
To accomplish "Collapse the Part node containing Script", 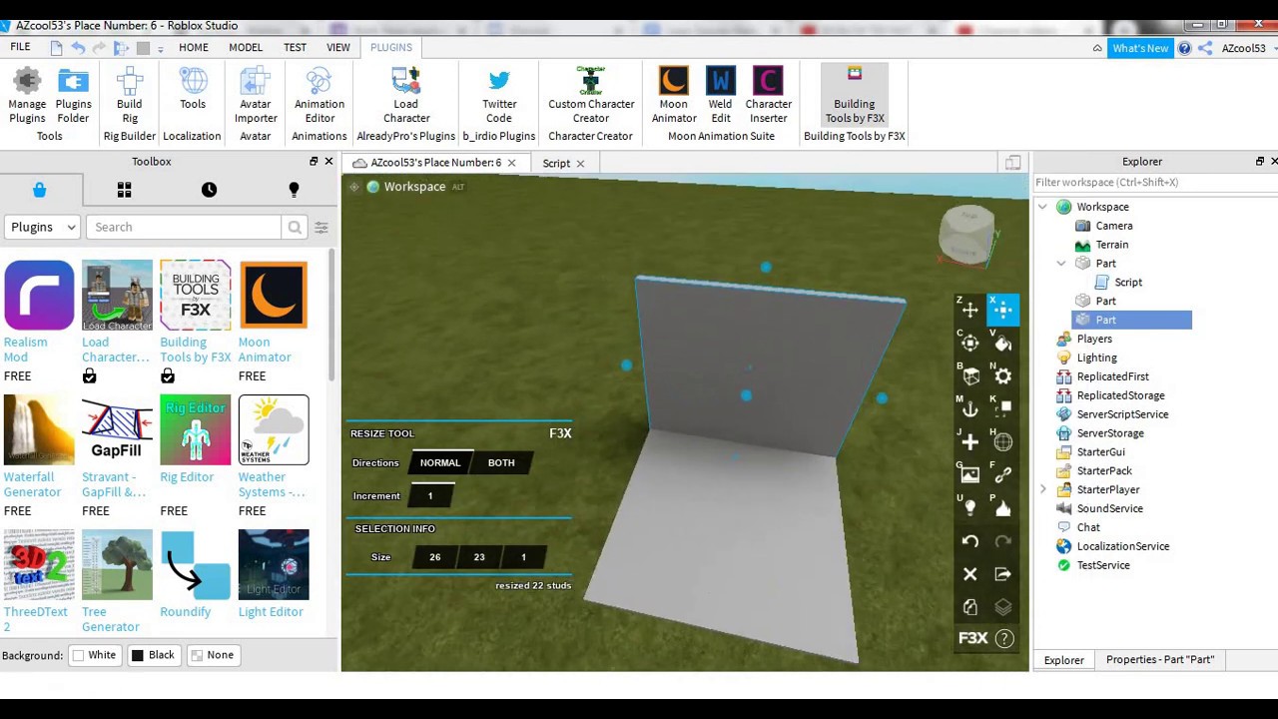I will coord(1061,264).
